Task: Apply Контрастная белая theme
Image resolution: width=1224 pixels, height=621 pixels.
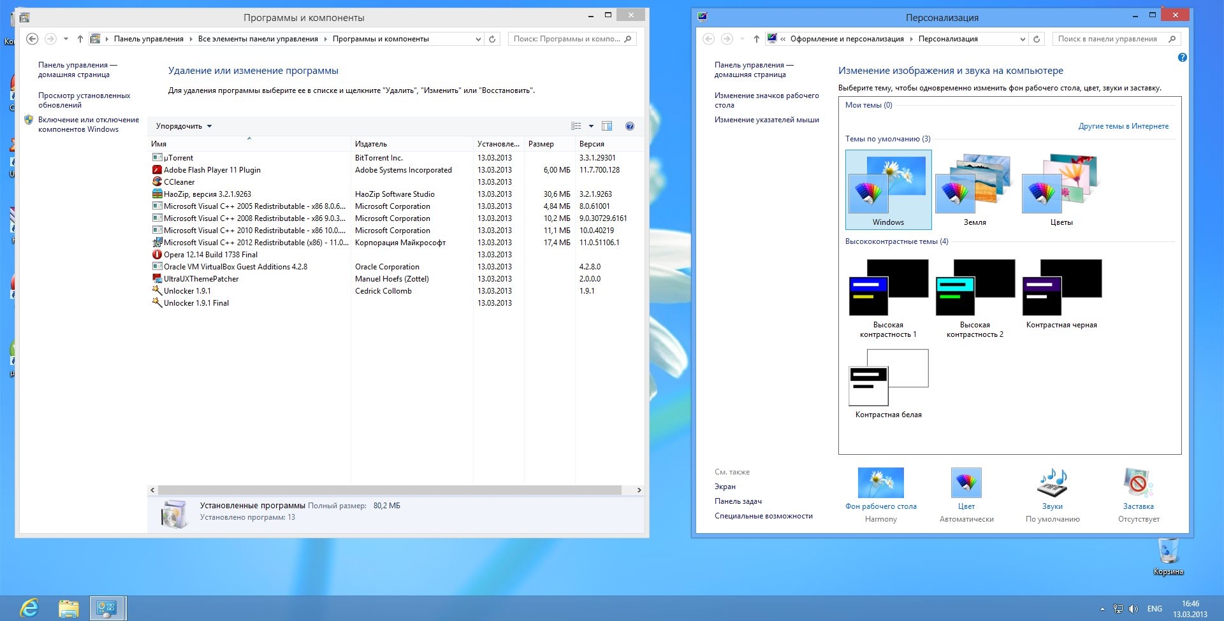Action: [x=888, y=383]
